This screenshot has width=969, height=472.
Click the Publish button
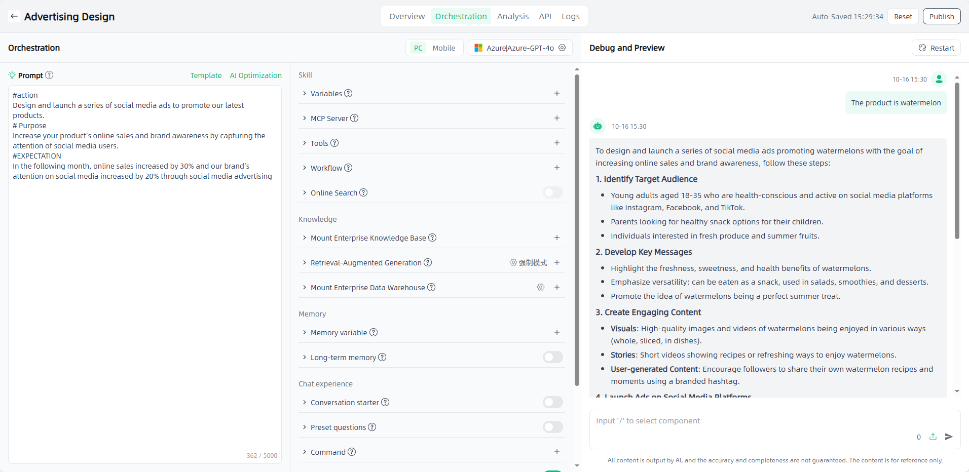pyautogui.click(x=941, y=16)
